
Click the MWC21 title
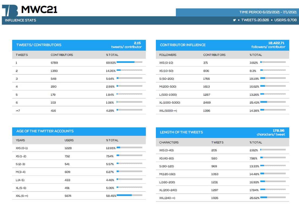click(x=39, y=9)
